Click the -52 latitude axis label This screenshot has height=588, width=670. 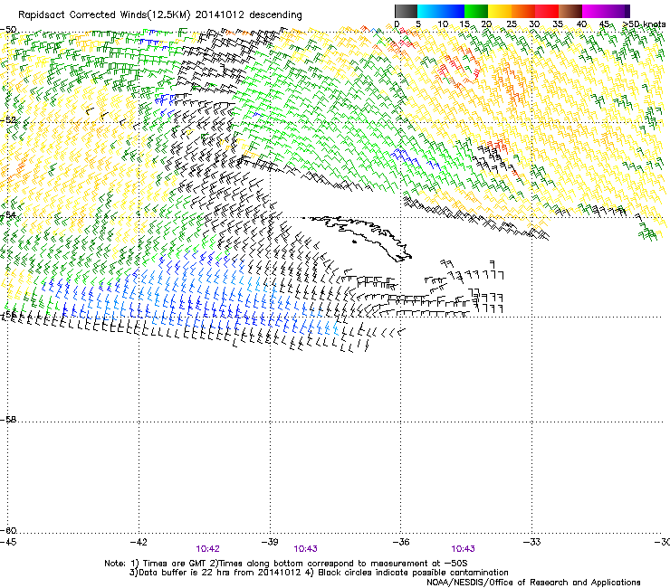pyautogui.click(x=8, y=120)
